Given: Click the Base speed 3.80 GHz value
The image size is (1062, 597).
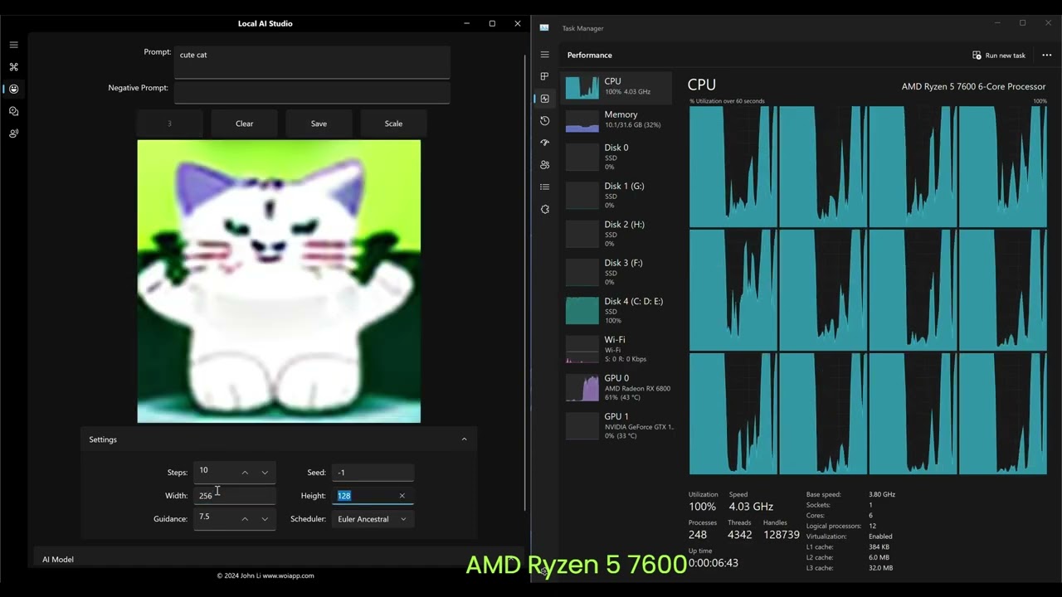Looking at the screenshot, I should (x=882, y=494).
